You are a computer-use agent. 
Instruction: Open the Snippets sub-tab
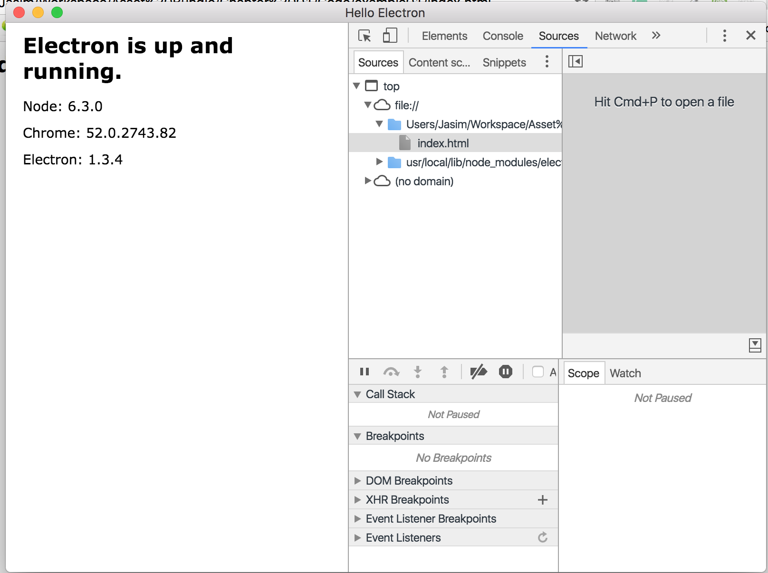[504, 62]
